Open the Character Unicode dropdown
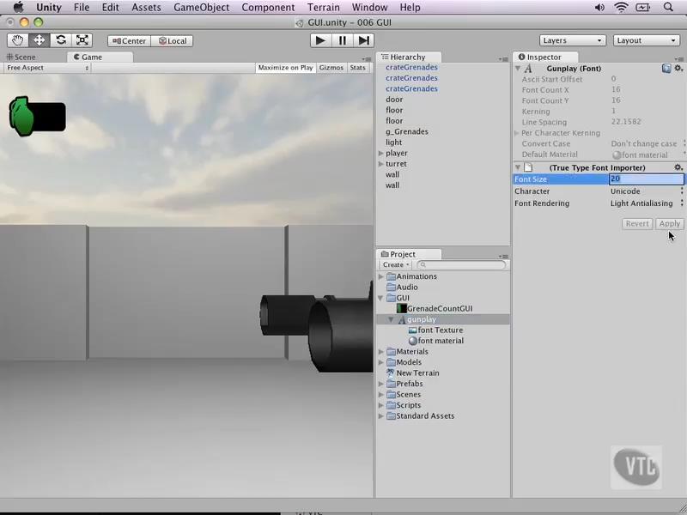This screenshot has width=687, height=515. tap(647, 191)
